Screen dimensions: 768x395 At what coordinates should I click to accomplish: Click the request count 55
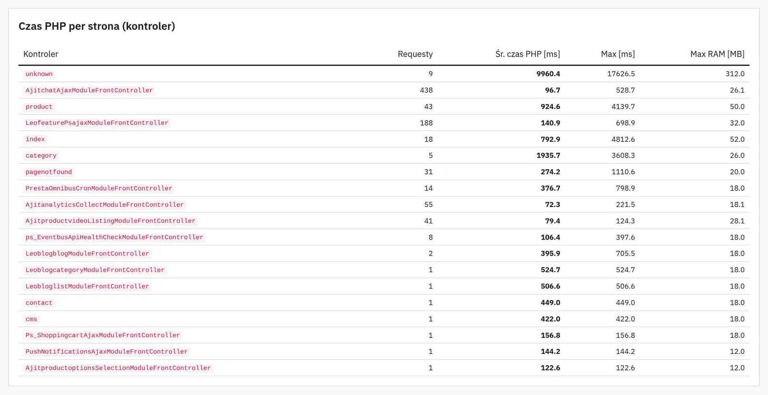coord(429,205)
